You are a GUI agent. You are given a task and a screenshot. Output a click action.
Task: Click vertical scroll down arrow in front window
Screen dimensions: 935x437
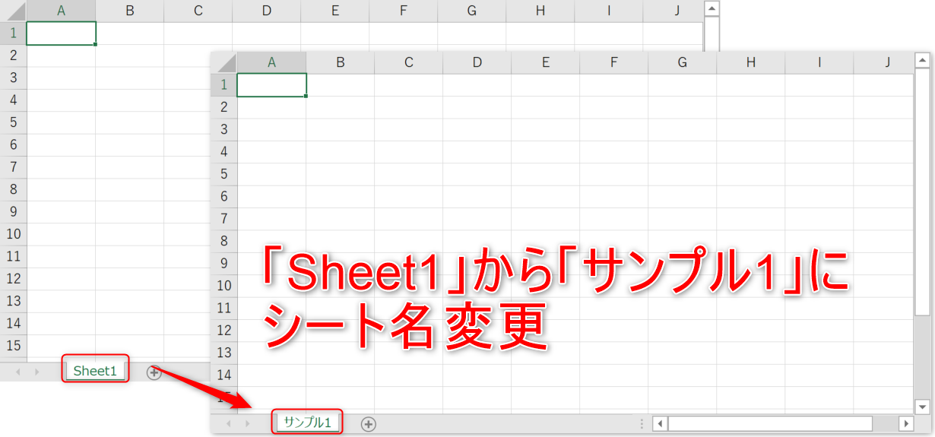pos(922,407)
